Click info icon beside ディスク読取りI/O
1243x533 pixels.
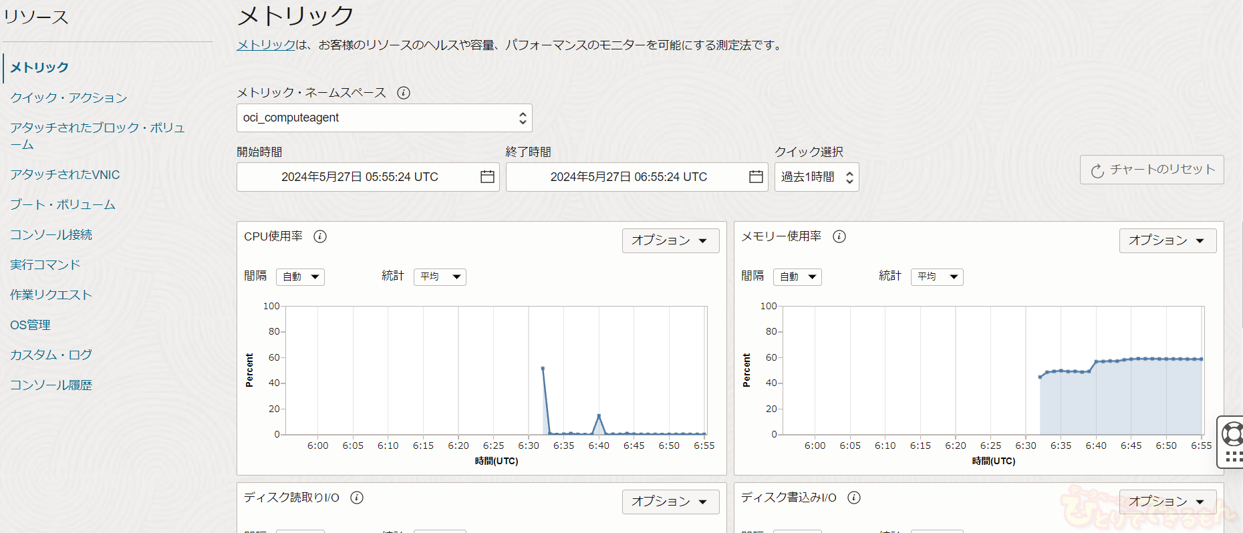pos(357,498)
